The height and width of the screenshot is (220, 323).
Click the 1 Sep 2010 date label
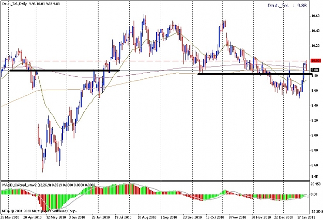point(168,217)
